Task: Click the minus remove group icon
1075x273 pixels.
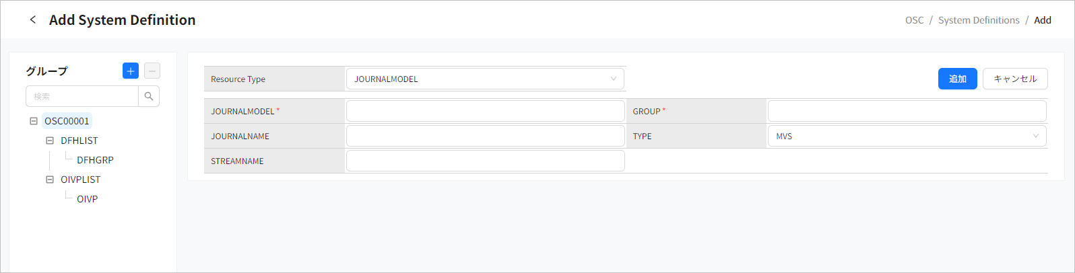Action: (152, 71)
